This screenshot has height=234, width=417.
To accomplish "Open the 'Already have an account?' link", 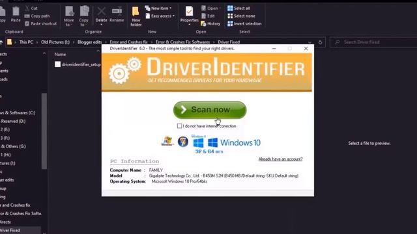I will pos(280,159).
